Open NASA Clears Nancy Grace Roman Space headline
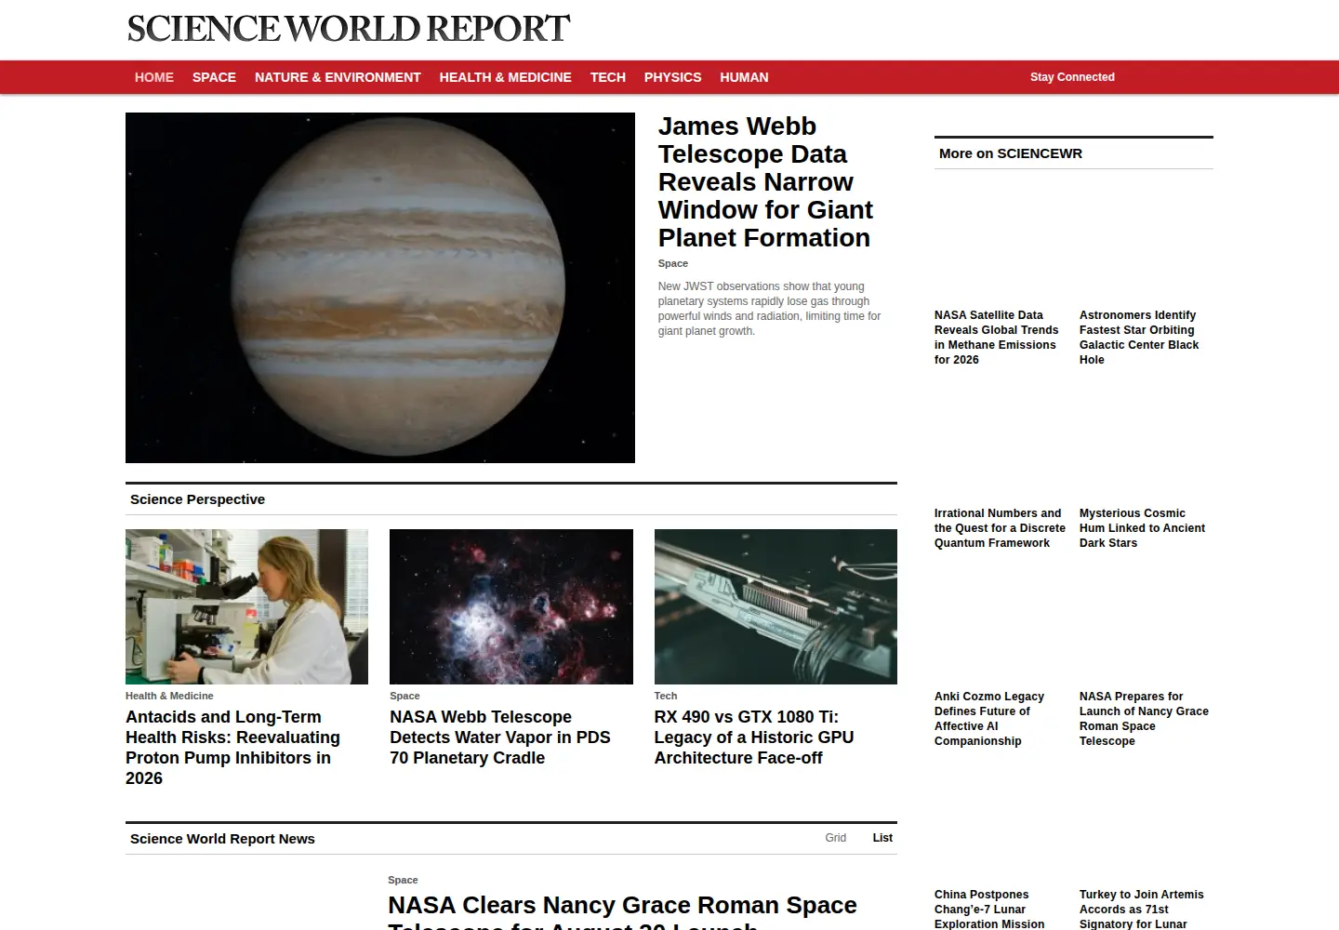This screenshot has height=930, width=1339. (x=622, y=911)
